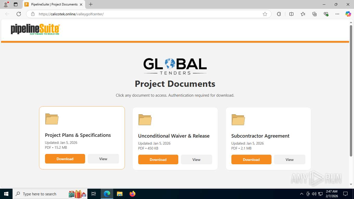View Subcontractor Agreement document
354x199 pixels.
[290, 160]
